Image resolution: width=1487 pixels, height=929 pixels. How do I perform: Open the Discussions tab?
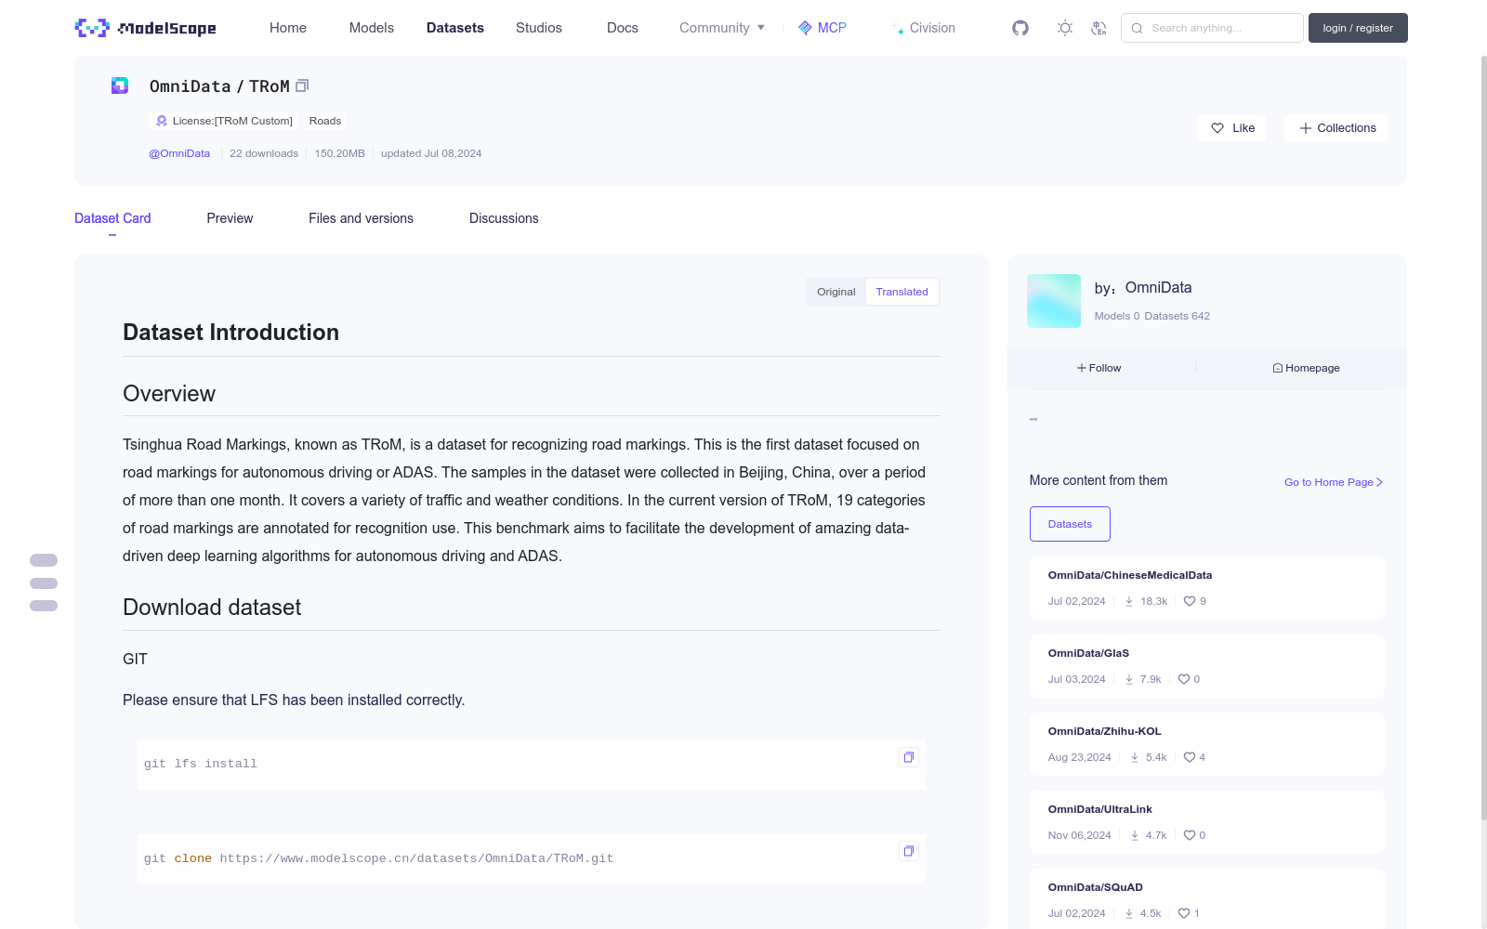pyautogui.click(x=504, y=218)
